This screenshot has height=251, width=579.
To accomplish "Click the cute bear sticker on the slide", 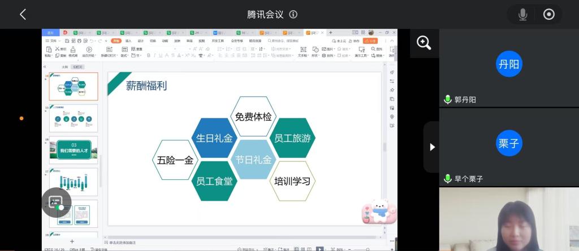I will [379, 212].
